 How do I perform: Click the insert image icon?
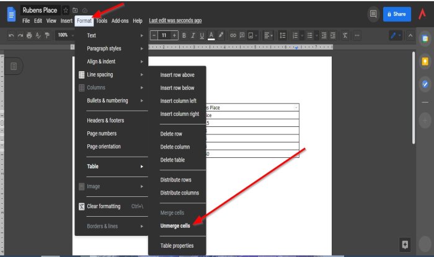(x=252, y=35)
